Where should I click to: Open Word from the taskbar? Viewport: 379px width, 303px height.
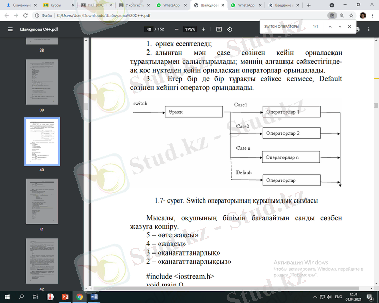pos(94,297)
